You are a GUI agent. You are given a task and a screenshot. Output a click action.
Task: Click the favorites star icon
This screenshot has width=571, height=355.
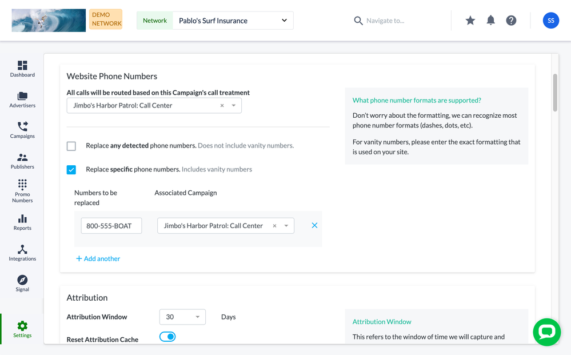click(470, 21)
